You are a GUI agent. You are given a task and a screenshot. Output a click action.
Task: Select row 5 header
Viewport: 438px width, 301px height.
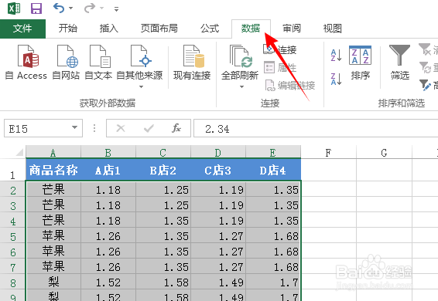pyautogui.click(x=13, y=236)
